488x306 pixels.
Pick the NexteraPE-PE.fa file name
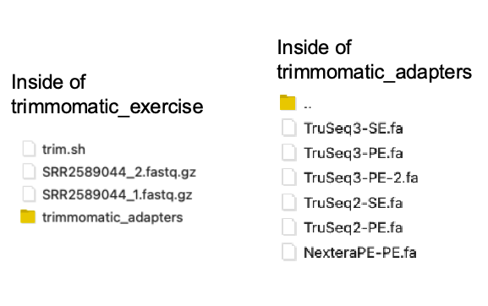[x=360, y=253]
